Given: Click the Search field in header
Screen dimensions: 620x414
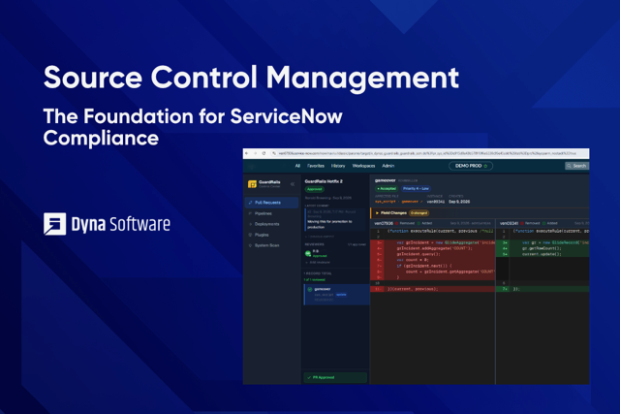Looking at the screenshot, I should click(577, 166).
